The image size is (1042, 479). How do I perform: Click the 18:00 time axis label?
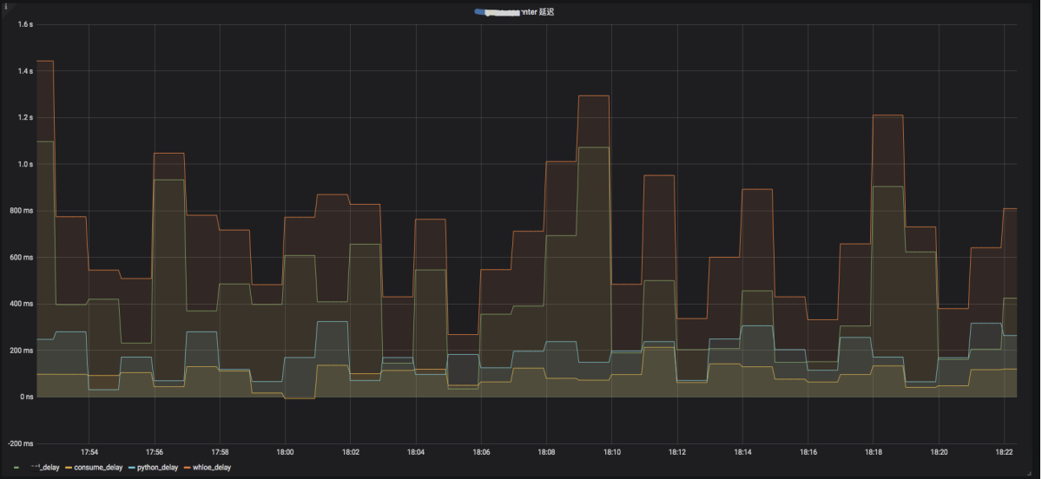[285, 452]
